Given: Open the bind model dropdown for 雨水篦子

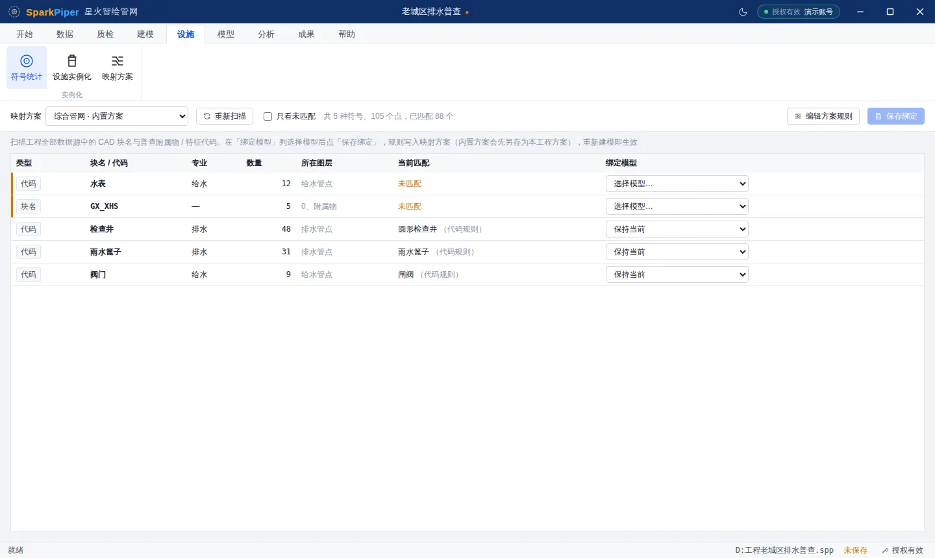Looking at the screenshot, I should 677,252.
